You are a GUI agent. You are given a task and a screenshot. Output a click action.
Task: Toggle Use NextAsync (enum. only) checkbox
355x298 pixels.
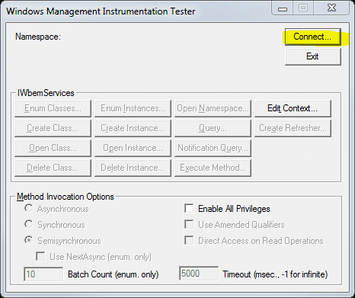click(x=40, y=257)
